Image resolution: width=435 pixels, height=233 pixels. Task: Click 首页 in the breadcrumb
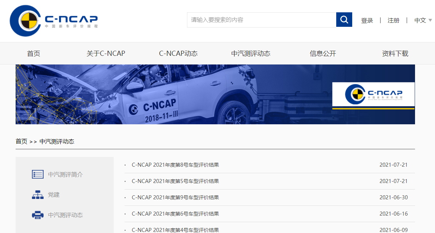pos(21,141)
